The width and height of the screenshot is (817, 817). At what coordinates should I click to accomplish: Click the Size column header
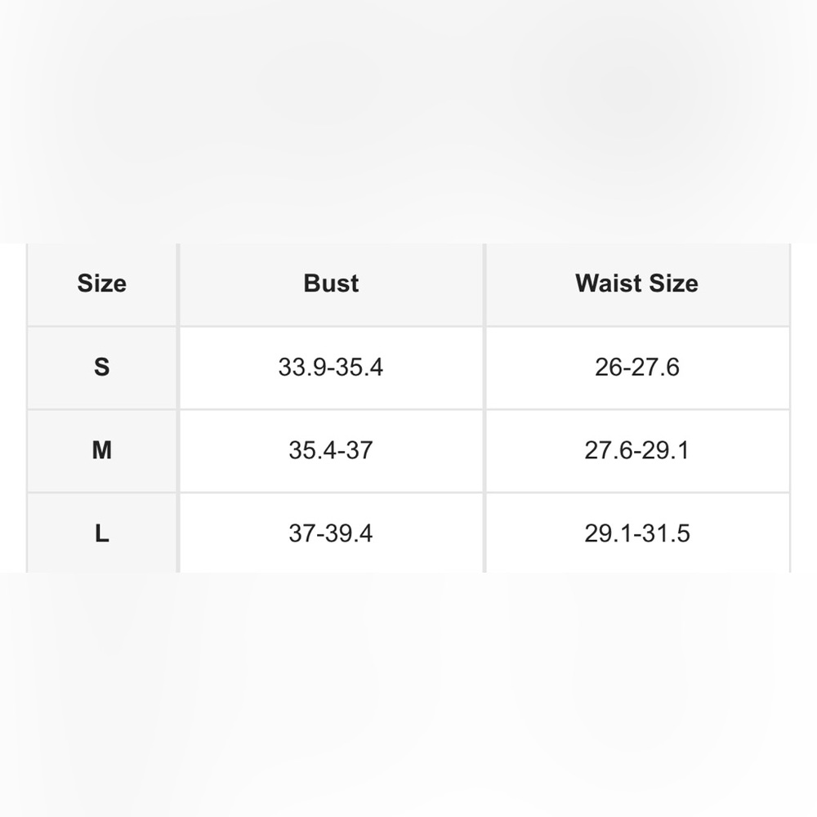[101, 283]
